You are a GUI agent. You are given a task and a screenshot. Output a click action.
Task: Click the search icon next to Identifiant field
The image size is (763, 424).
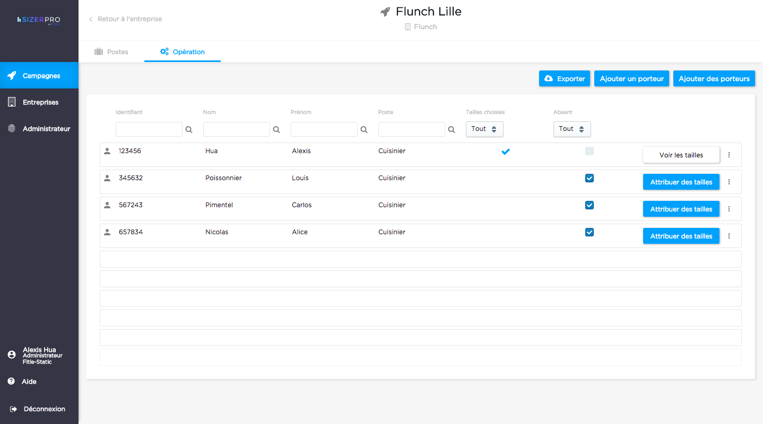coord(189,129)
